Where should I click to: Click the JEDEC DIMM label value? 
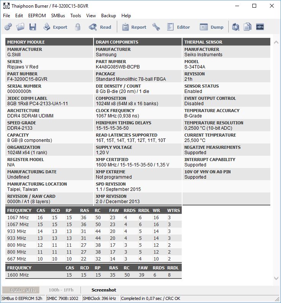click(x=38, y=104)
